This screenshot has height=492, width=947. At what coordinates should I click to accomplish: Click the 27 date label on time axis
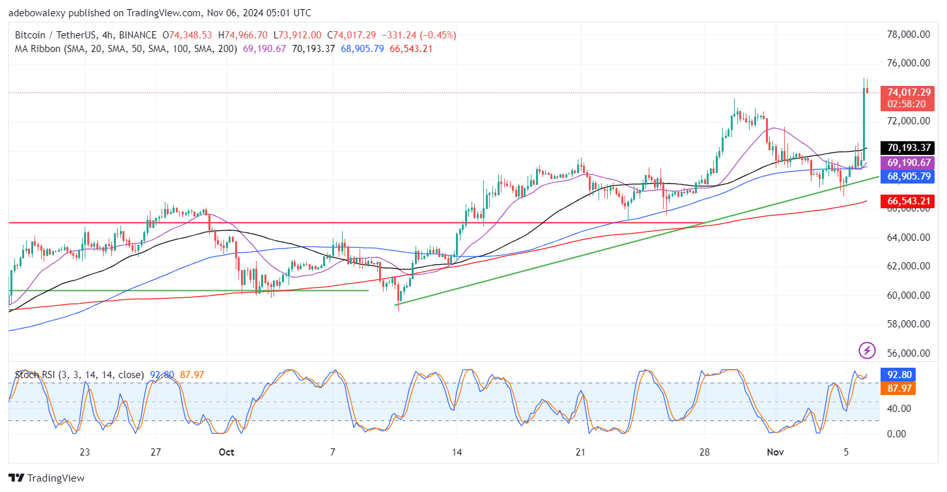[155, 452]
